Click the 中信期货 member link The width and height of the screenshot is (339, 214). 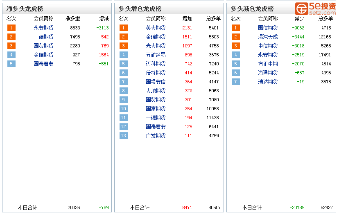pos(268,46)
